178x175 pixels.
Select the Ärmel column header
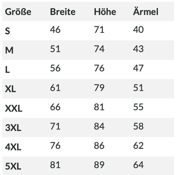tap(146, 11)
